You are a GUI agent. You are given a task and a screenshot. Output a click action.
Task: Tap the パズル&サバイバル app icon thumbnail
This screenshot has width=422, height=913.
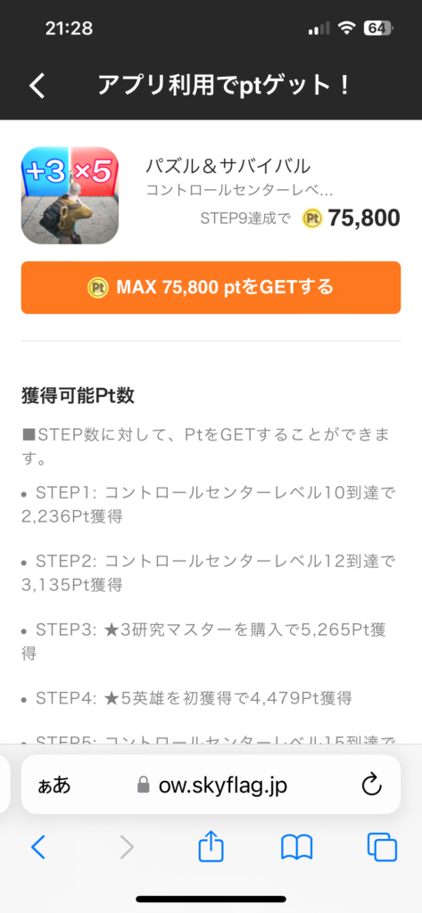click(70, 195)
